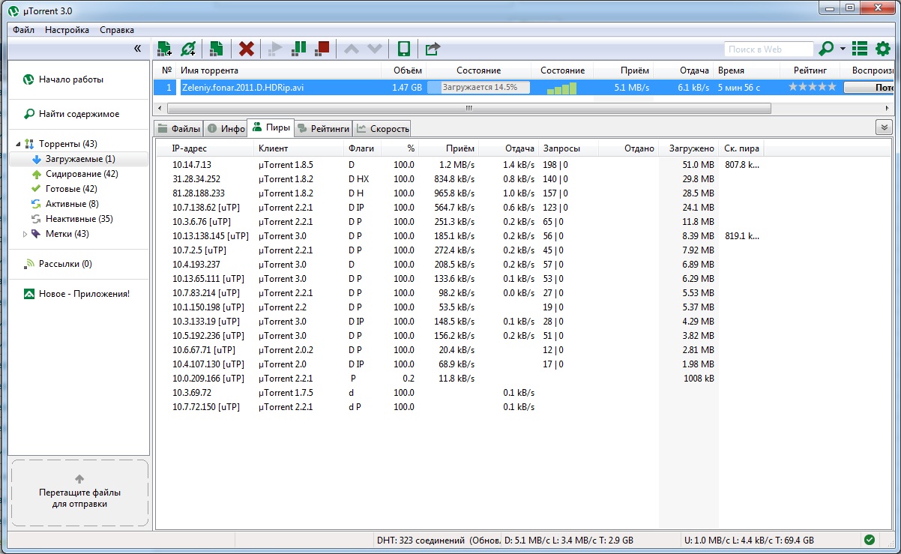Collapse the Торренты (43) tree node
This screenshot has height=554, width=901.
(18, 144)
